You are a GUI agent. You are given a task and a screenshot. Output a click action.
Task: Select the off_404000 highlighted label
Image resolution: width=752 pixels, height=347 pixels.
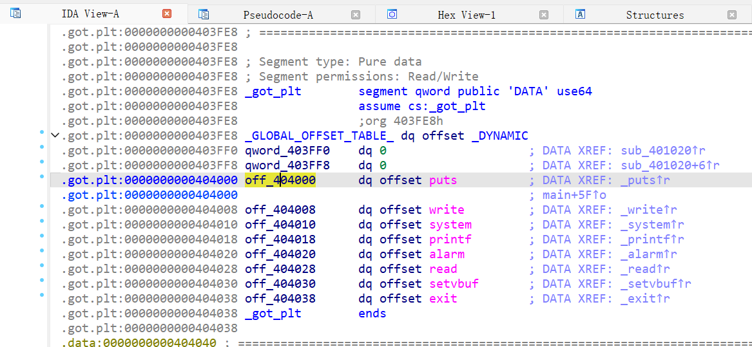pyautogui.click(x=280, y=180)
